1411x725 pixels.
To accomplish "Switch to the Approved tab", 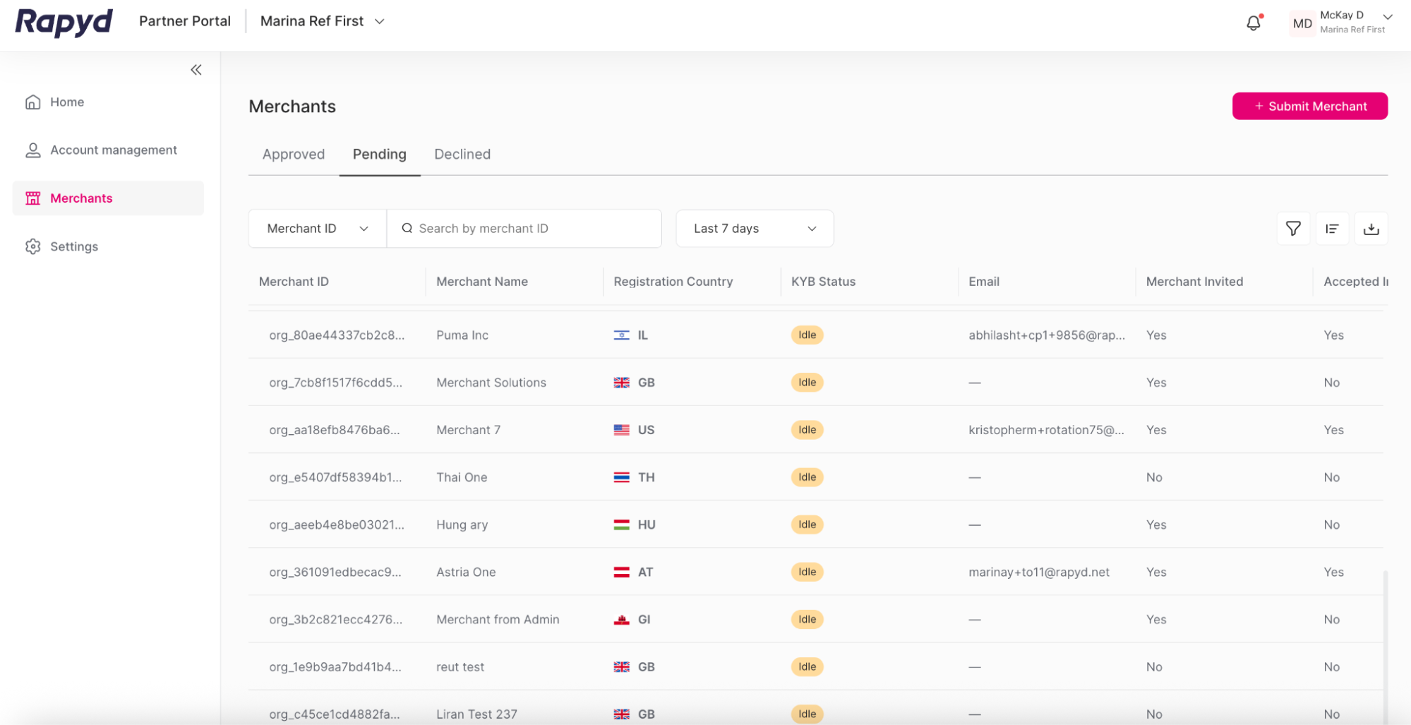I will [x=293, y=154].
